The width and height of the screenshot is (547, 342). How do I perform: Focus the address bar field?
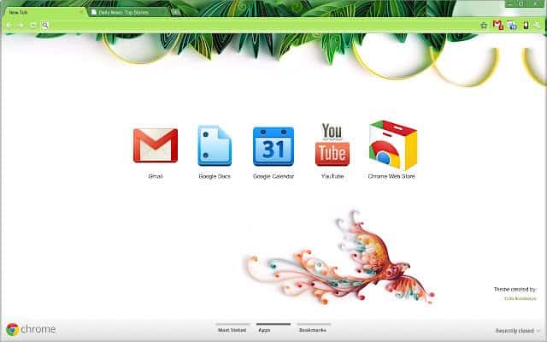pos(263,25)
